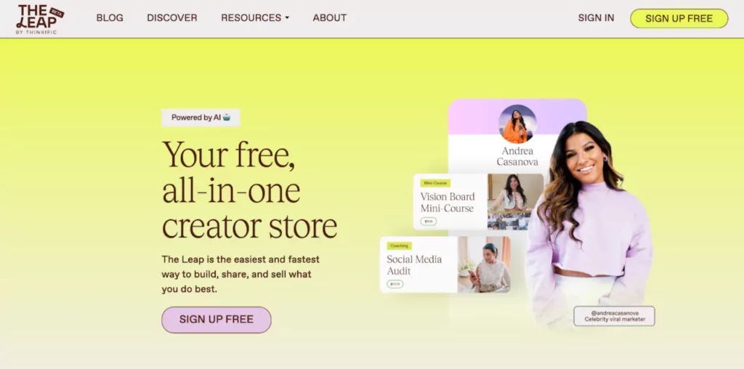Click the AI robot emoji icon
The height and width of the screenshot is (369, 744).
[227, 117]
